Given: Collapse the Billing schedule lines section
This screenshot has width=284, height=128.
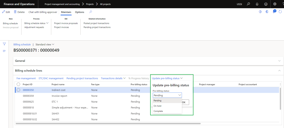Looking at the screenshot, I should [x=279, y=70].
